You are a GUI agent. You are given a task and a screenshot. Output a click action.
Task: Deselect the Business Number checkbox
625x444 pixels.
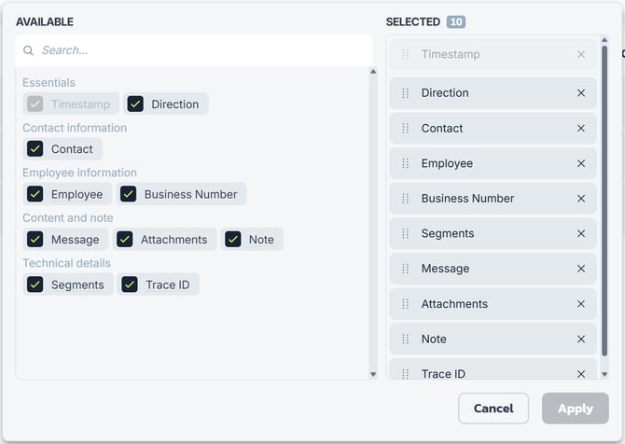(129, 194)
